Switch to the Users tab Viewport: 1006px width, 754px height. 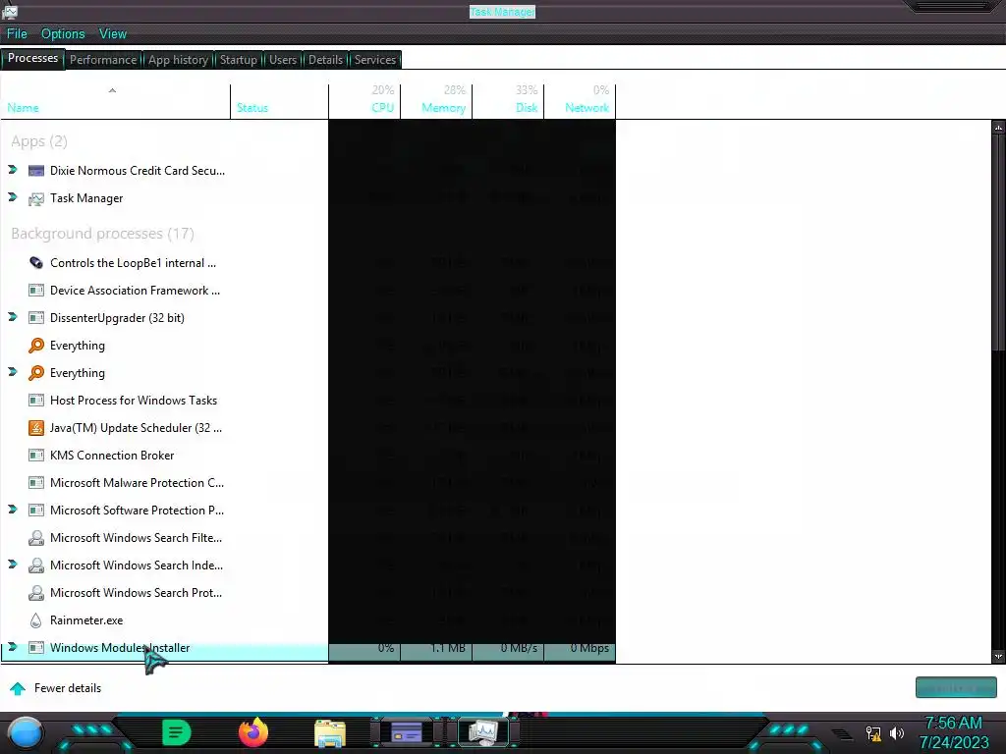click(x=283, y=60)
